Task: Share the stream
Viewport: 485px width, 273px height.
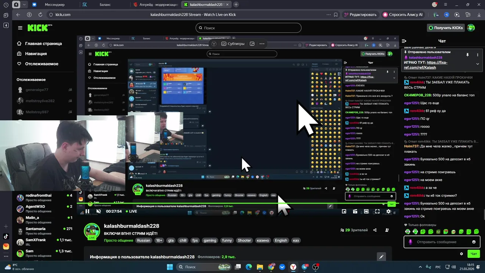Action: tap(375, 230)
